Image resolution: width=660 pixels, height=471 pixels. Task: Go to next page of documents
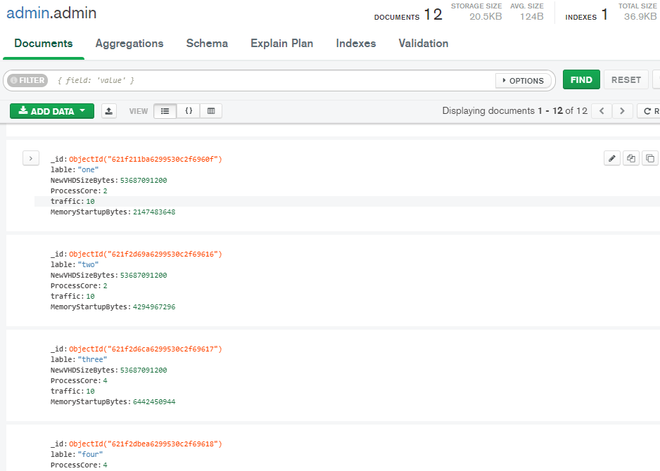coord(622,111)
